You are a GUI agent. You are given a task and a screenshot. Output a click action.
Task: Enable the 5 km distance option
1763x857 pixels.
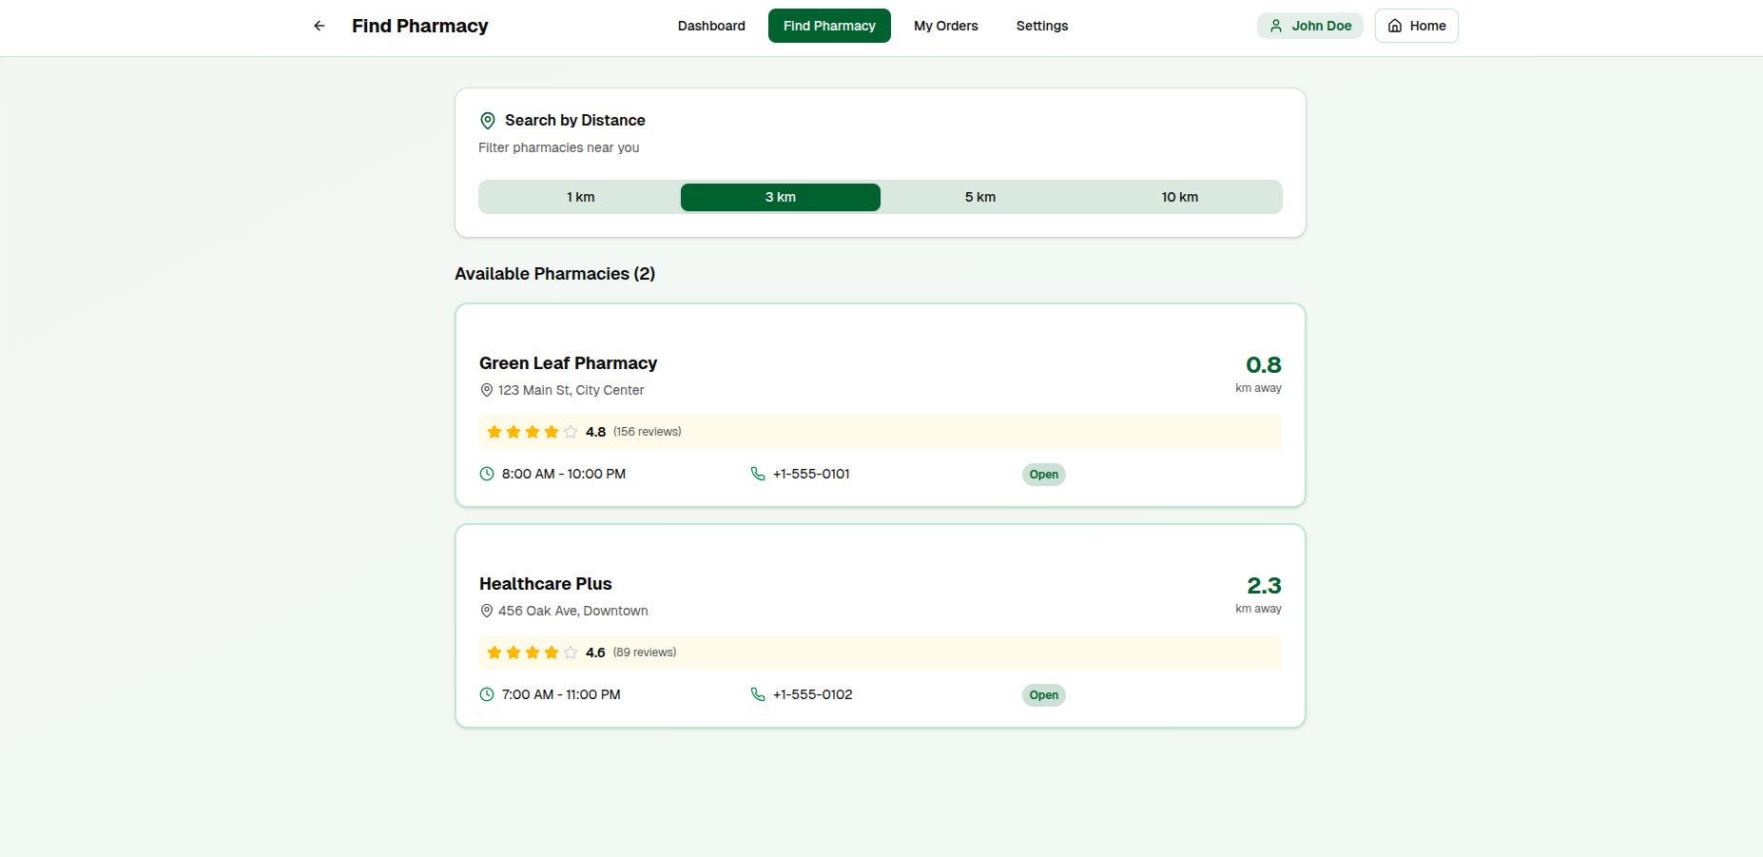[980, 197]
